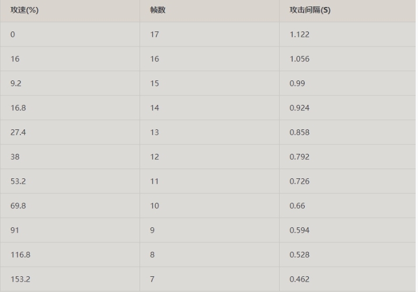
Task: Select the interval cell reading 0.924
Action: [x=299, y=108]
